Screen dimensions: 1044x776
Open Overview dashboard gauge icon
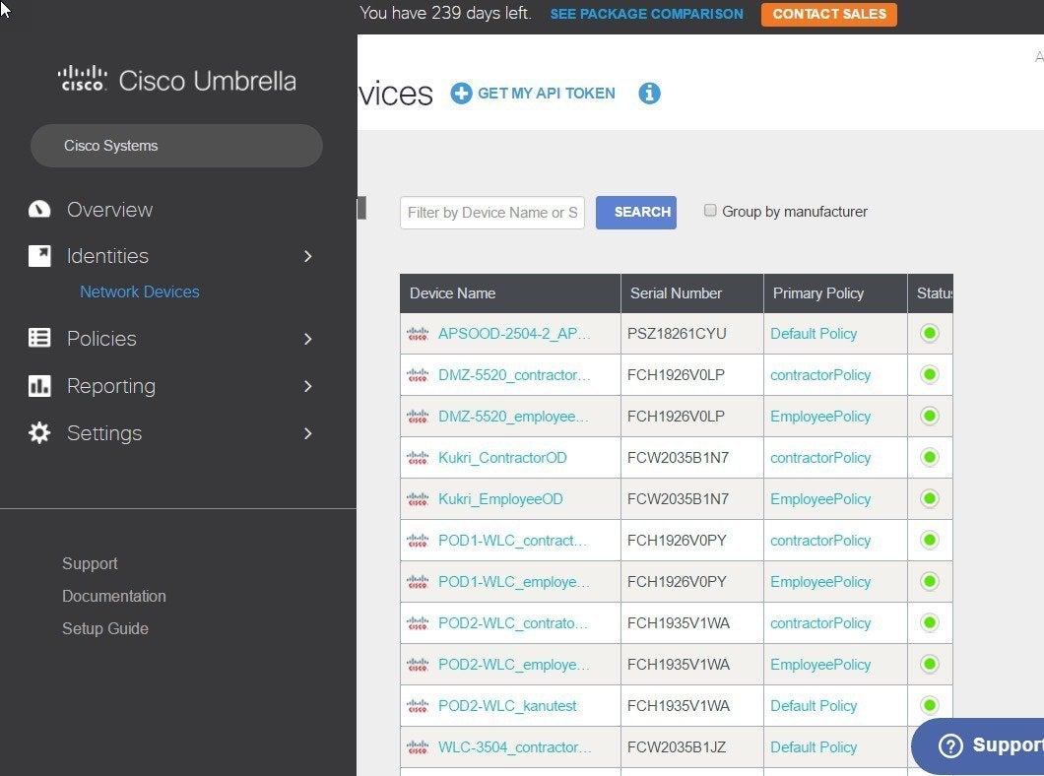click(39, 210)
